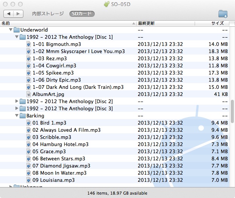Click the 07 Diamond Jigsaw.mp3 file icon
Viewport: 235px width, 198px height.
[x=29, y=166]
